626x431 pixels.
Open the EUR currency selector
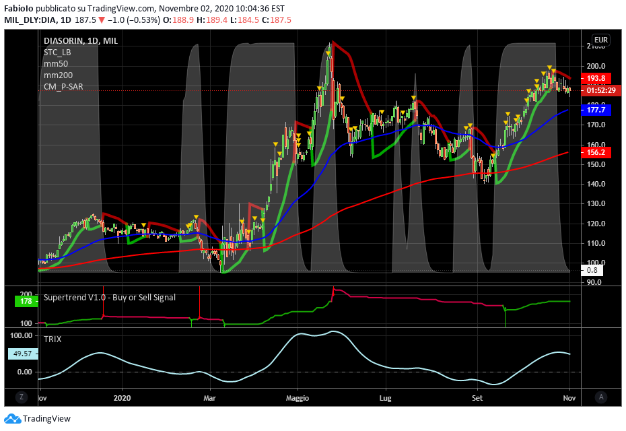[x=601, y=40]
